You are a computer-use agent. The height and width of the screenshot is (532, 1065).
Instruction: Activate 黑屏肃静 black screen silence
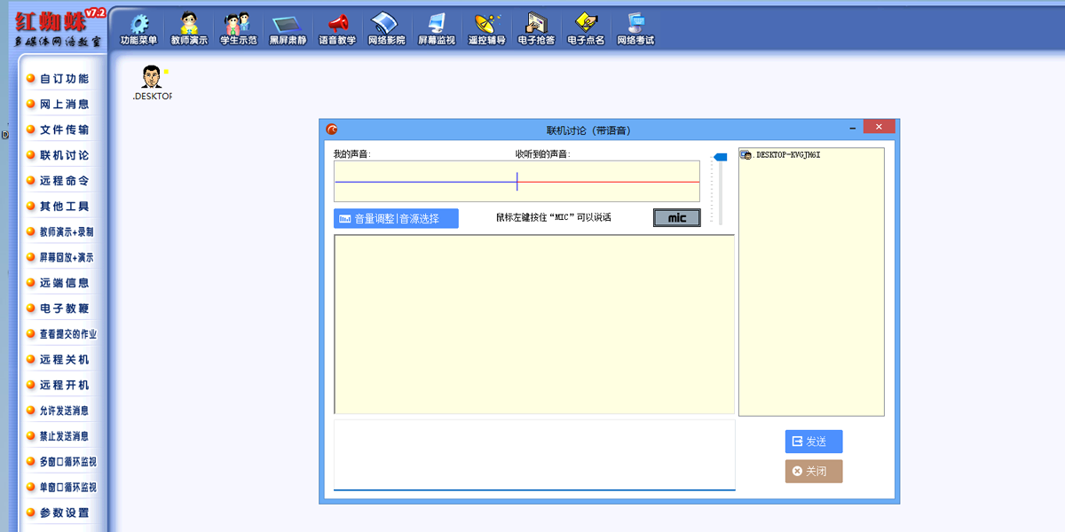pyautogui.click(x=287, y=27)
